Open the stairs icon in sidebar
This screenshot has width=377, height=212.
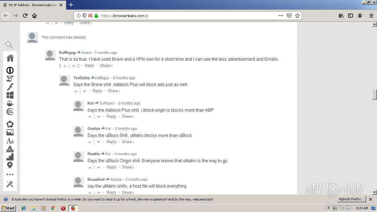point(10,157)
